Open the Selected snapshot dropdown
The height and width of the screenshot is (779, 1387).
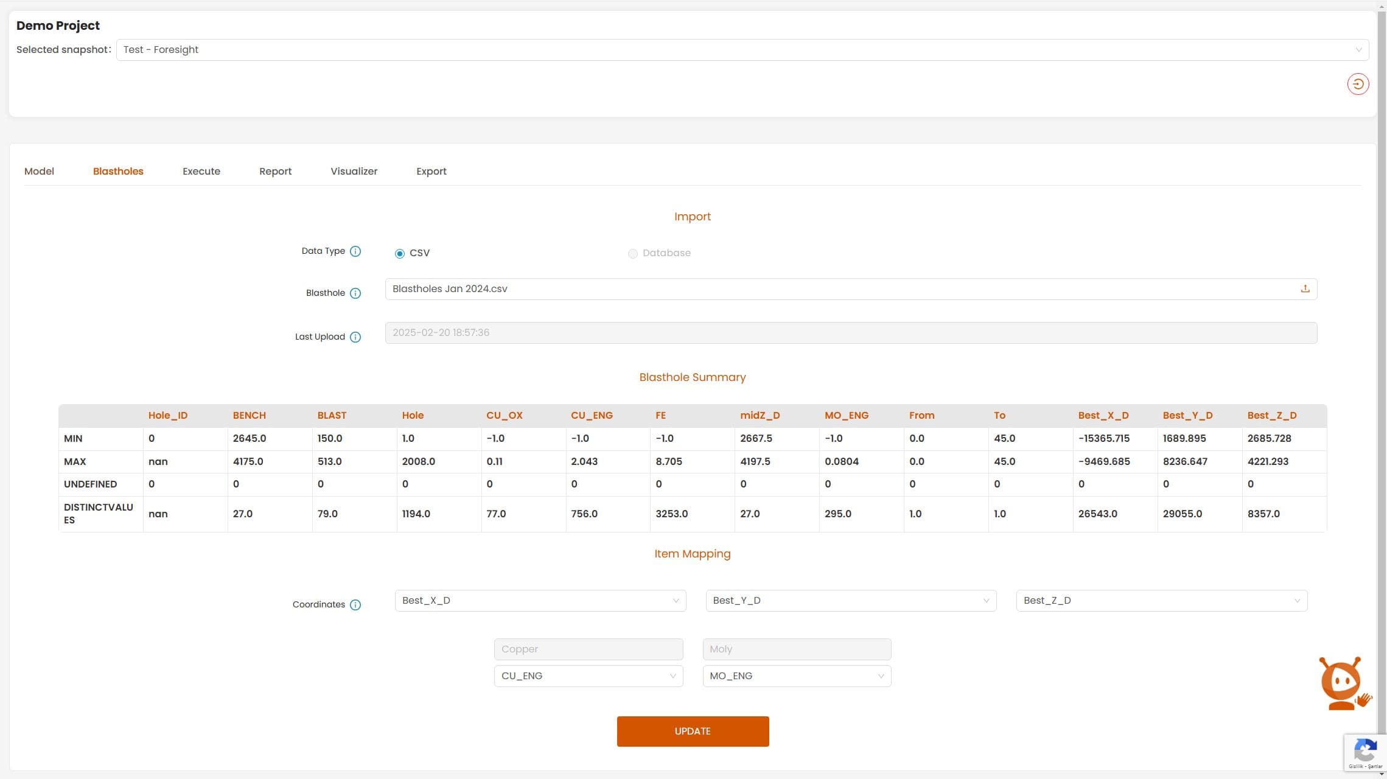click(x=742, y=50)
